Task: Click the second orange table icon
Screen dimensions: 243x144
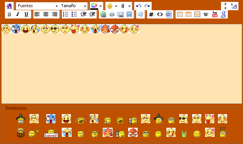Action: (188, 14)
